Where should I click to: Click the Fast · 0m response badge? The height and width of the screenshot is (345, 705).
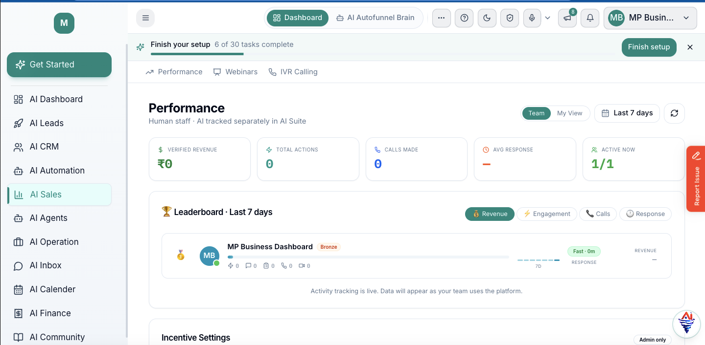[584, 252]
